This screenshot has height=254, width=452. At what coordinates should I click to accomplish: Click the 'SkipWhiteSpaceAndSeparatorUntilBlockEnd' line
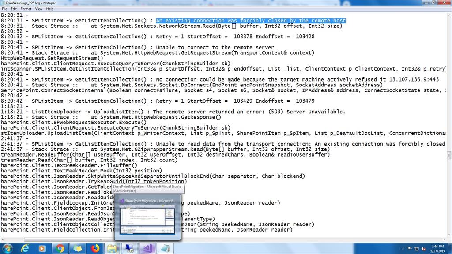click(x=153, y=176)
